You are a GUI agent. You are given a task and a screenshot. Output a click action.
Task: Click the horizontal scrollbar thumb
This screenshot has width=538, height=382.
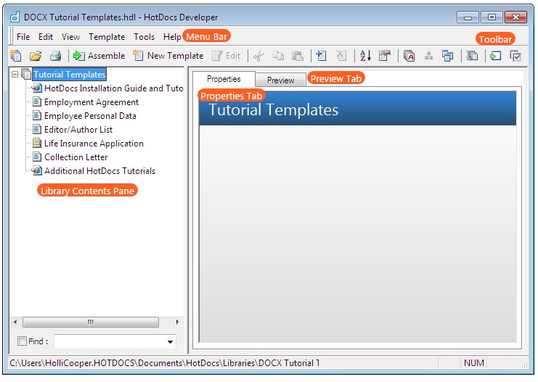91,322
